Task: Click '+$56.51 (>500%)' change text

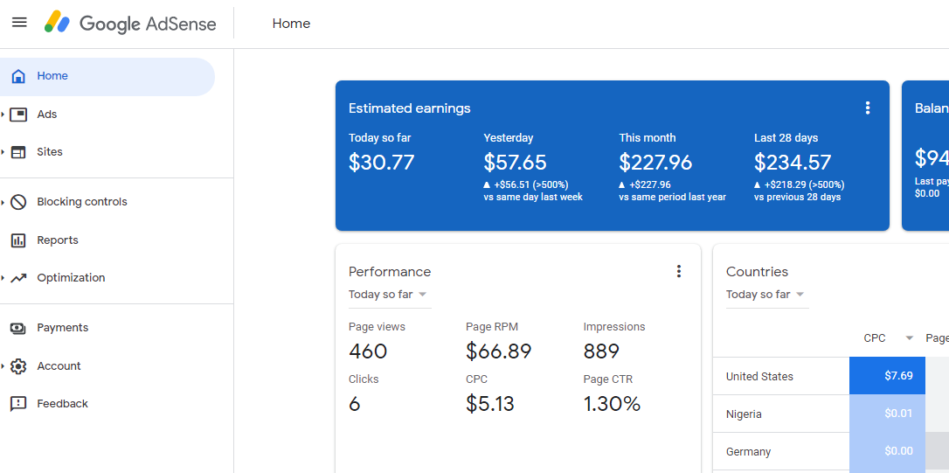Action: (x=530, y=184)
